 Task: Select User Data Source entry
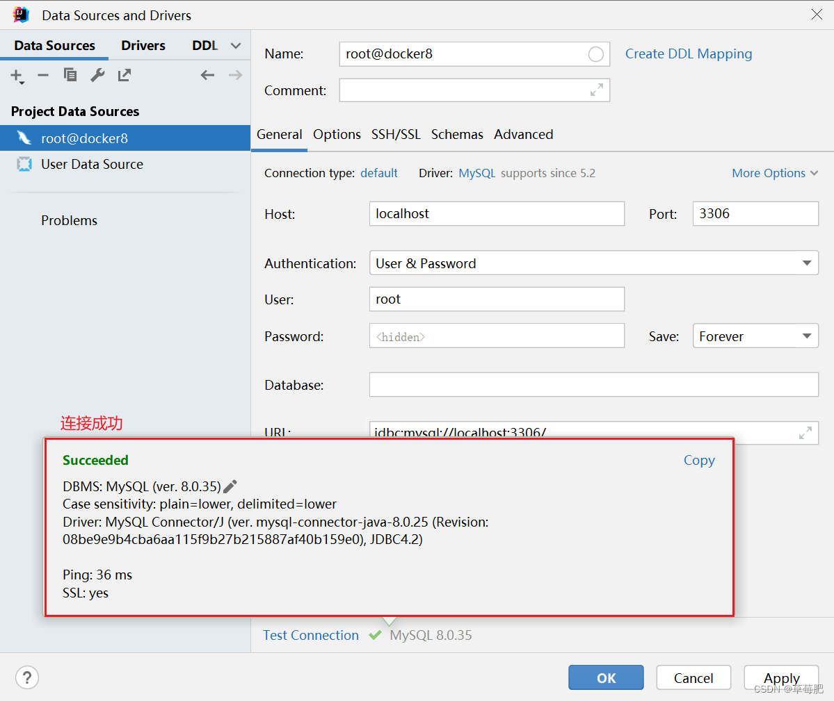125,164
